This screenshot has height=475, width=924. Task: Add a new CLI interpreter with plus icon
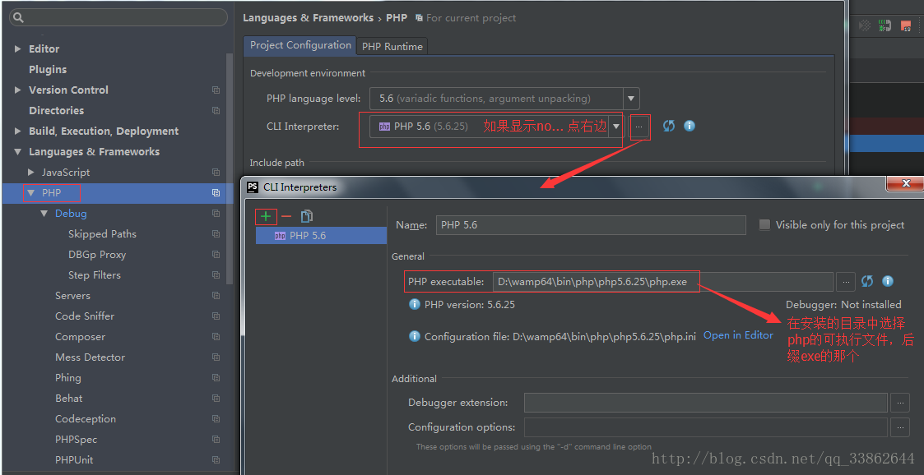(x=266, y=217)
